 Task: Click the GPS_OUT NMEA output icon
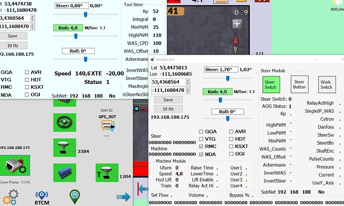coord(108,126)
